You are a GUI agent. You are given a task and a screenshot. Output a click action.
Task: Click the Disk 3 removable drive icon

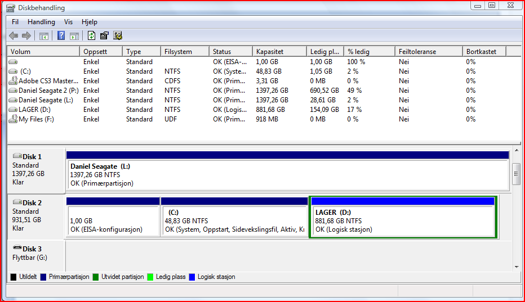(17, 248)
